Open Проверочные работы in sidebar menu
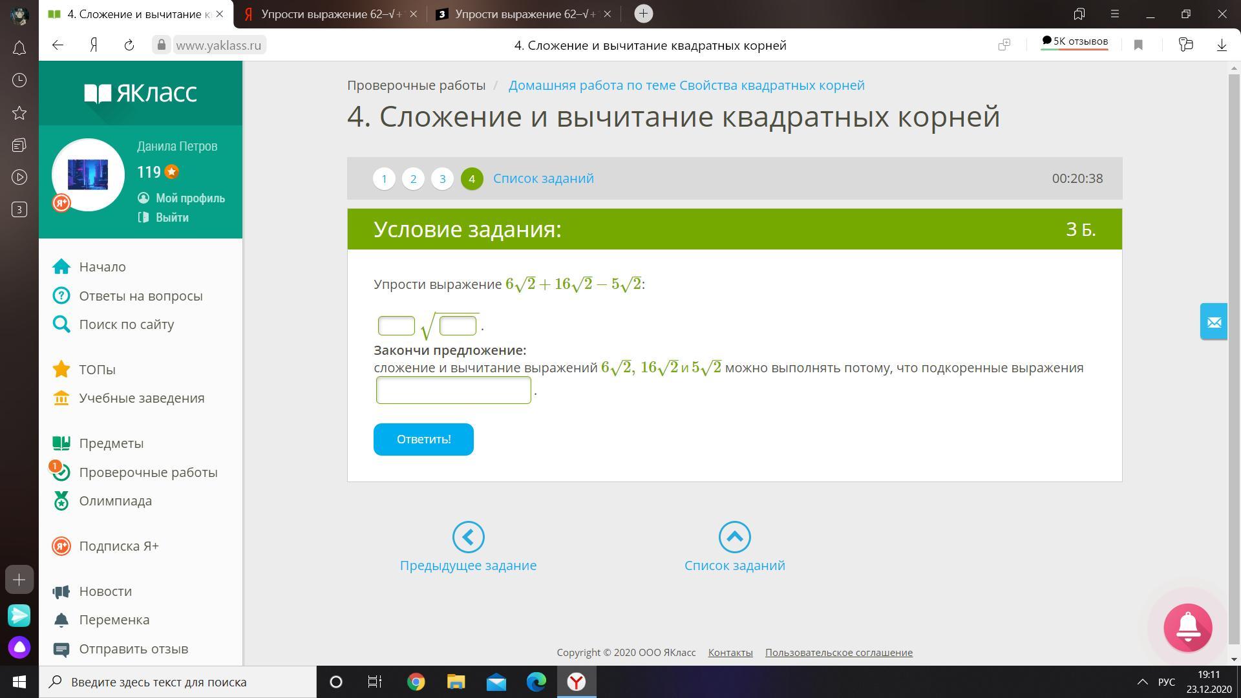This screenshot has width=1241, height=698. point(148,472)
